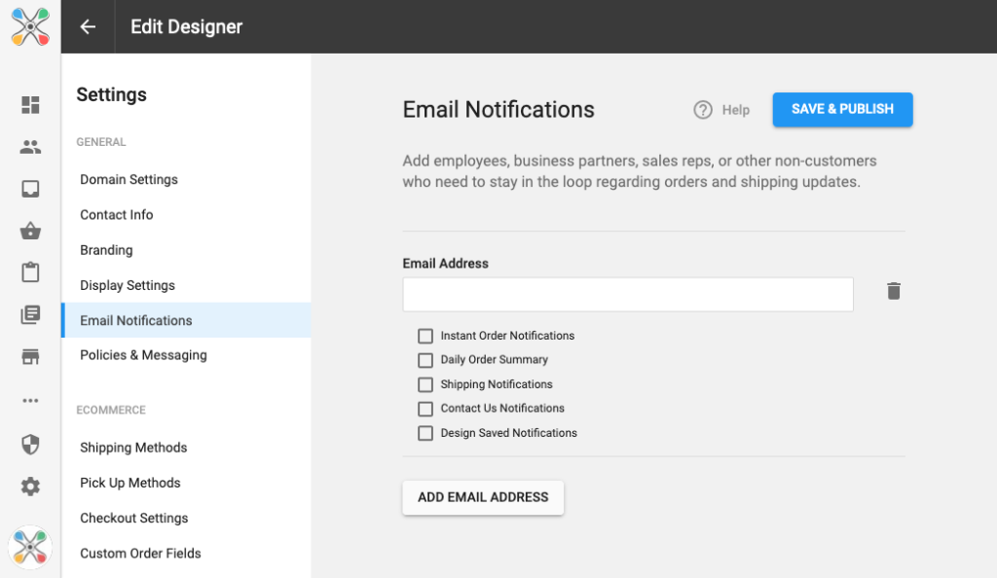Open the customers people icon
The height and width of the screenshot is (578, 997).
(30, 147)
